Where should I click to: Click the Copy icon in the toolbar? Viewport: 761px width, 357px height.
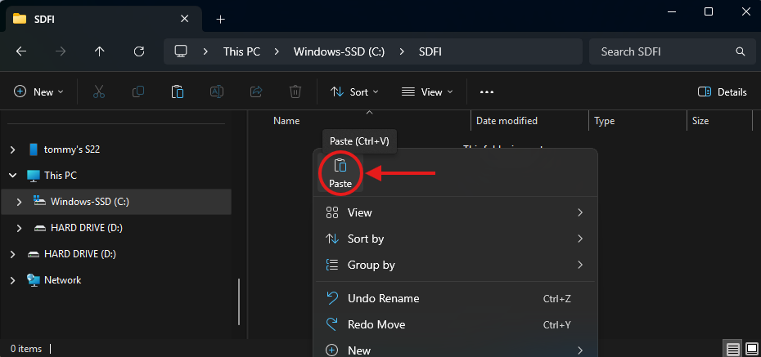pyautogui.click(x=138, y=91)
